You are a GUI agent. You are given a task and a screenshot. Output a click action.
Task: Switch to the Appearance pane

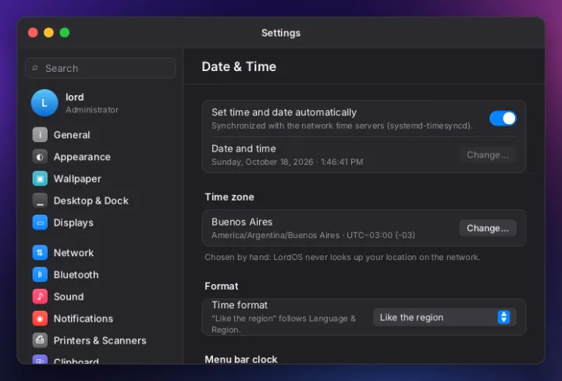(82, 157)
